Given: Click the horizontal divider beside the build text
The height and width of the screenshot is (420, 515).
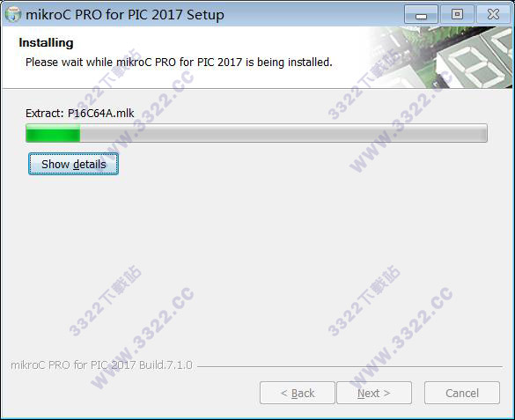Looking at the screenshot, I should point(349,366).
